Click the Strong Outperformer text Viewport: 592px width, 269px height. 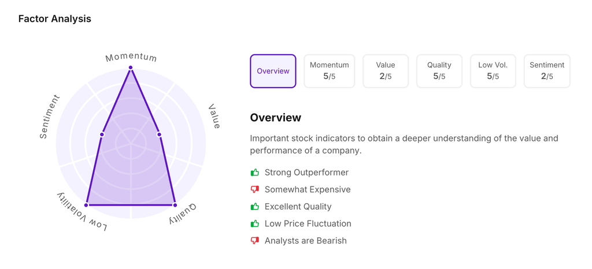coord(306,173)
